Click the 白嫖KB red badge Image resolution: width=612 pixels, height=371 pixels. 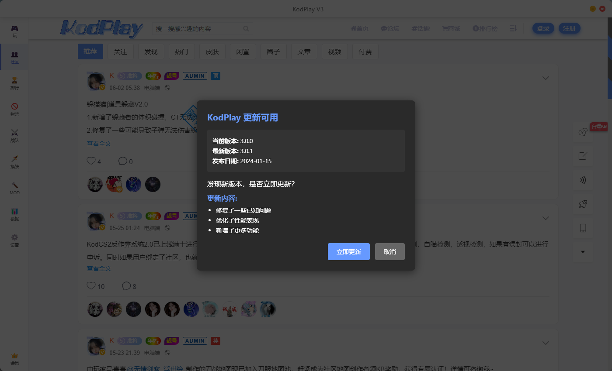coord(599,127)
